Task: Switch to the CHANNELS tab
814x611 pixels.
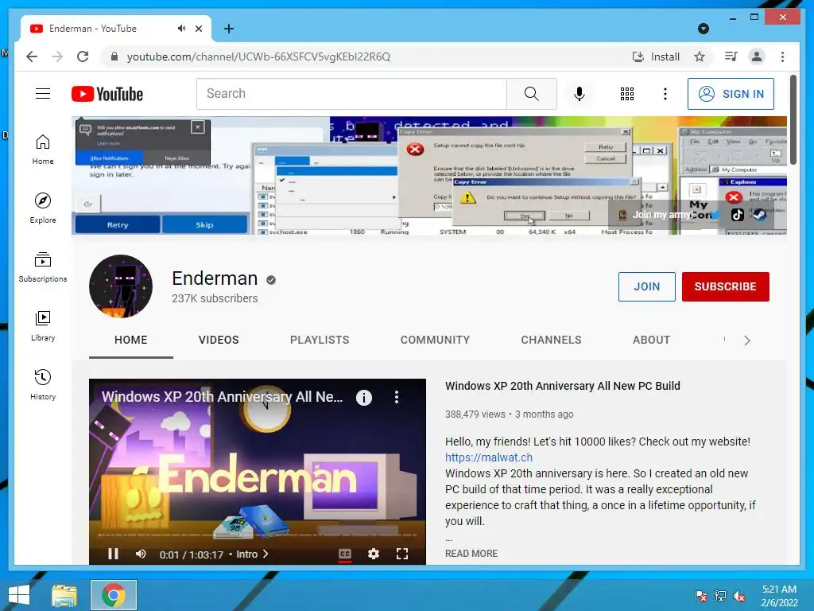Action: pyautogui.click(x=552, y=340)
